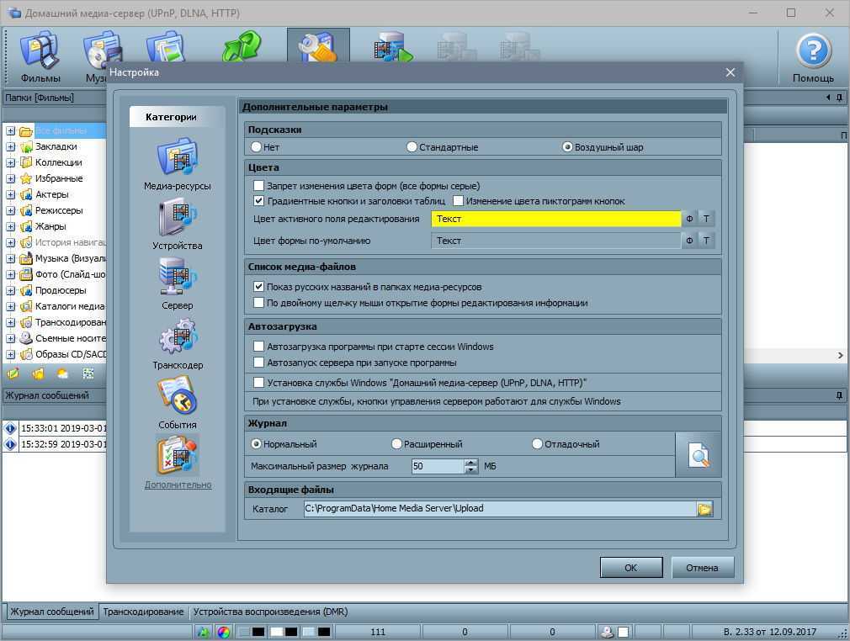Browse for the Каталог upload folder
This screenshot has height=641, width=850.
[x=704, y=509]
